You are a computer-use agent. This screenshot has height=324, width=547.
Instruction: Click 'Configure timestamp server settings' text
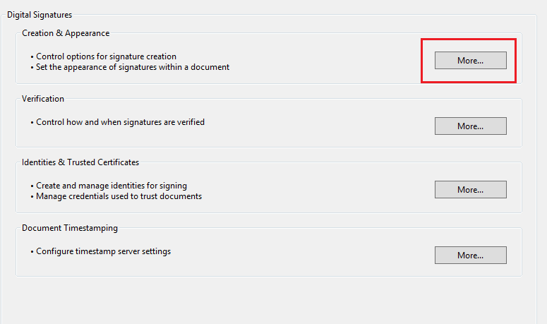(x=103, y=251)
